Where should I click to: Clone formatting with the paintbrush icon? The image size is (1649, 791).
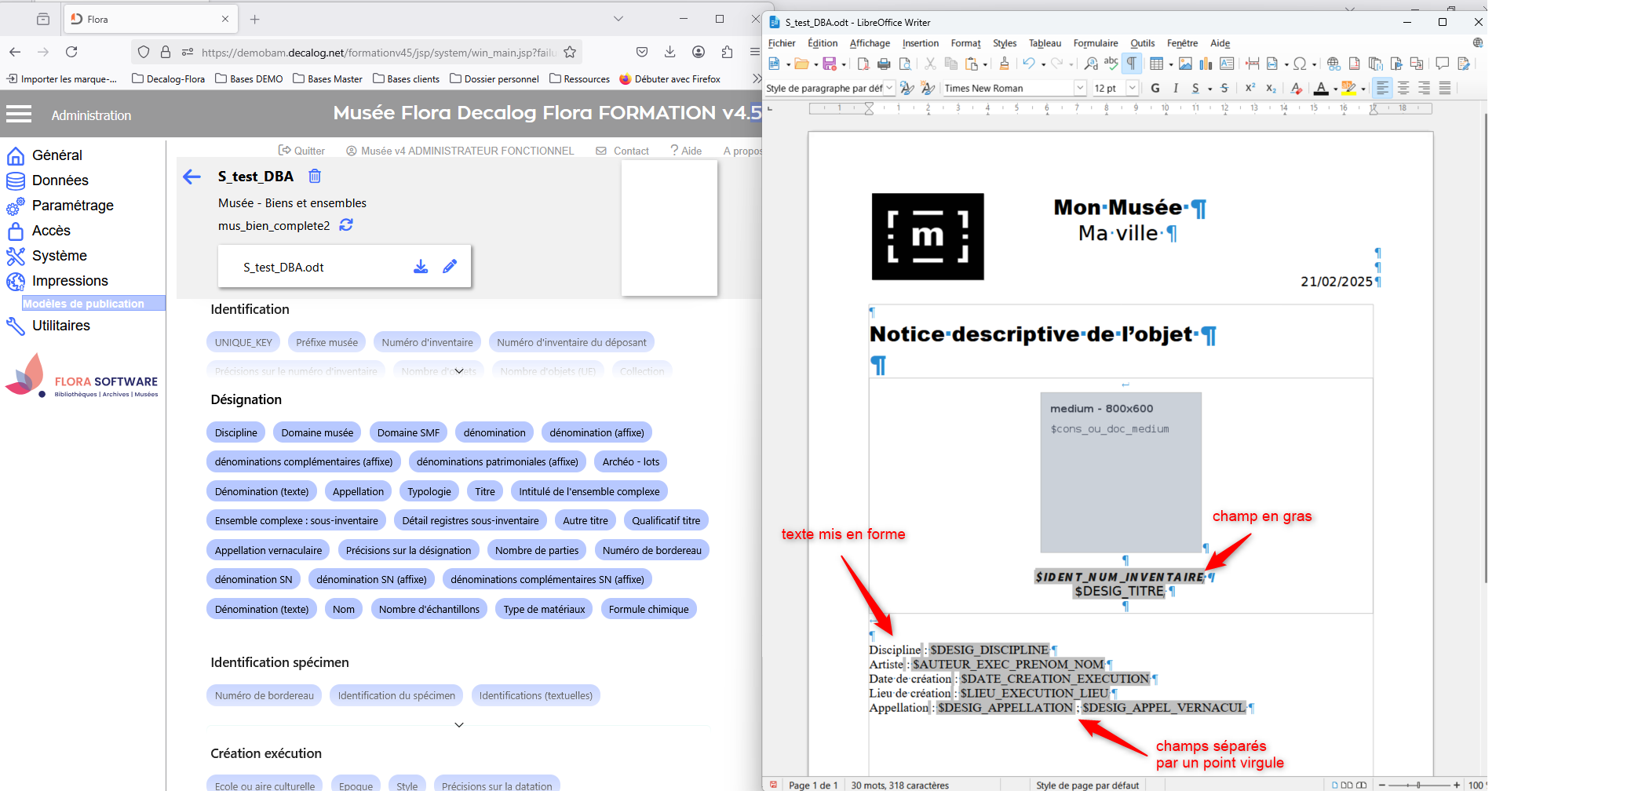pos(1004,64)
